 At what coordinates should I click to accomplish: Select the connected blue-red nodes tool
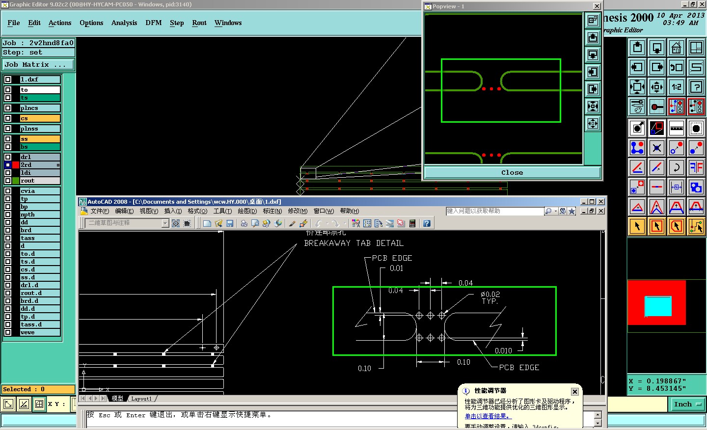(x=637, y=148)
